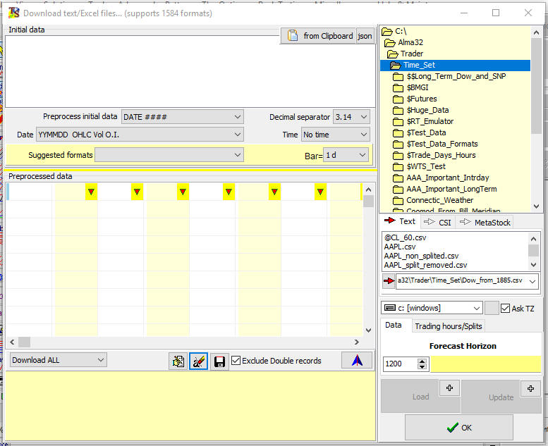Switch to the MetaStock tab
The height and width of the screenshot is (446, 548).
485,222
